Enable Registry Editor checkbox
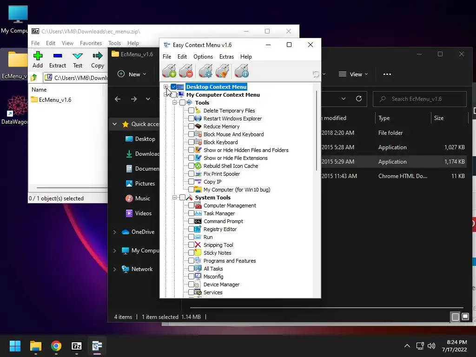 191,229
